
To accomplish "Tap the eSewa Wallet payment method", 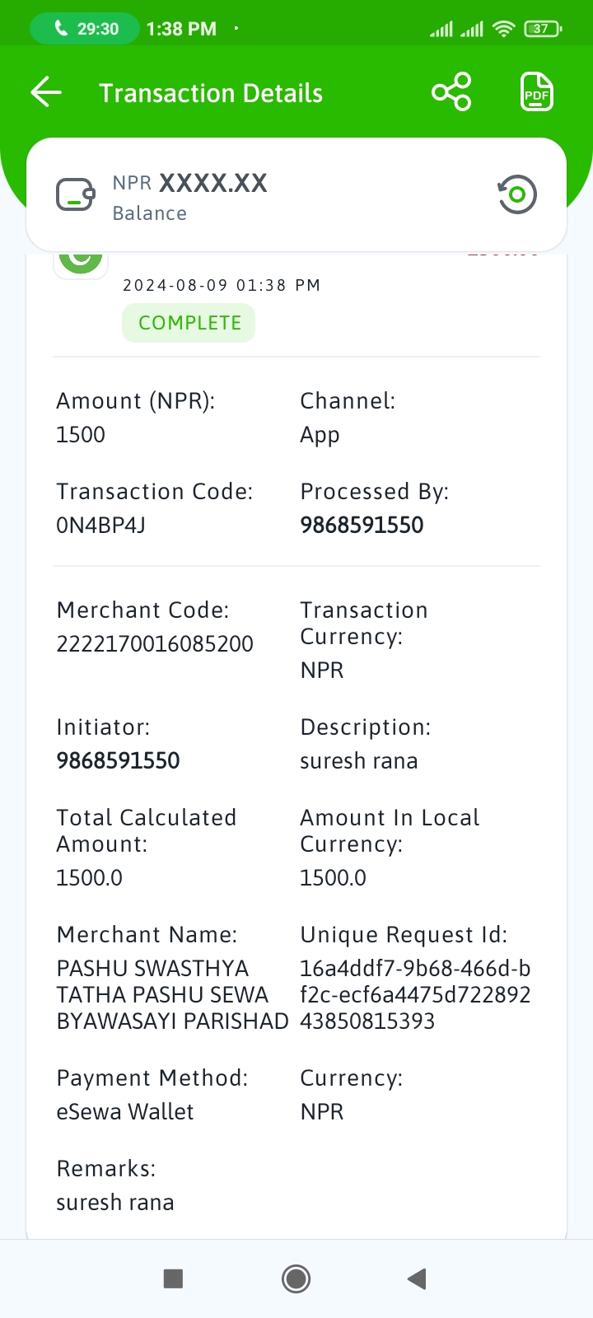I will click(125, 1112).
